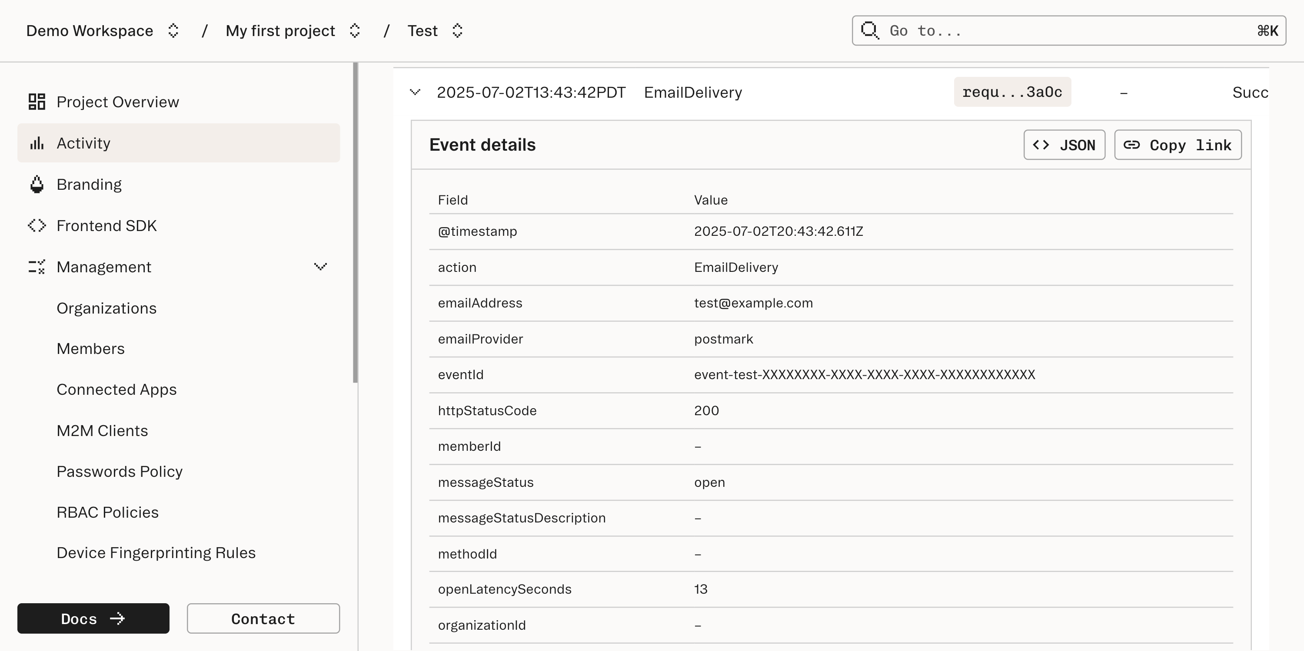Open the JSON code view icon

[x=1042, y=145]
